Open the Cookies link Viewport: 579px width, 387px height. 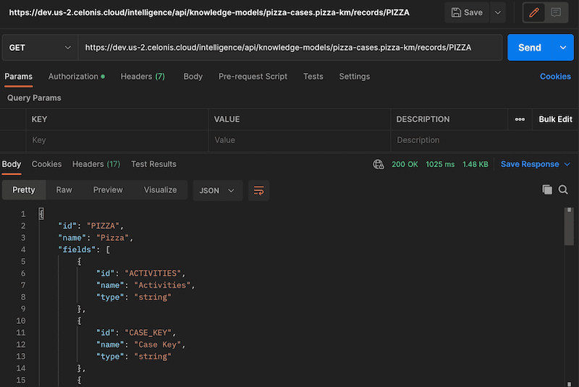(x=555, y=77)
